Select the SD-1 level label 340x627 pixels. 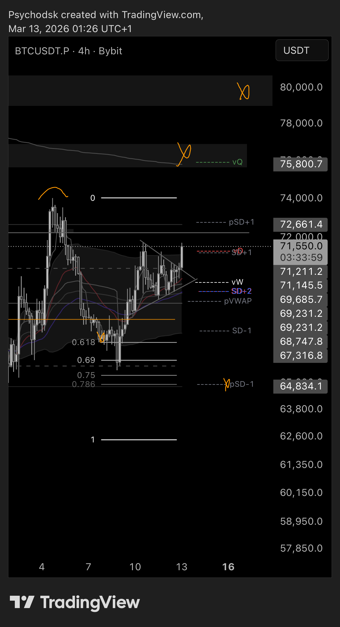pyautogui.click(x=242, y=331)
